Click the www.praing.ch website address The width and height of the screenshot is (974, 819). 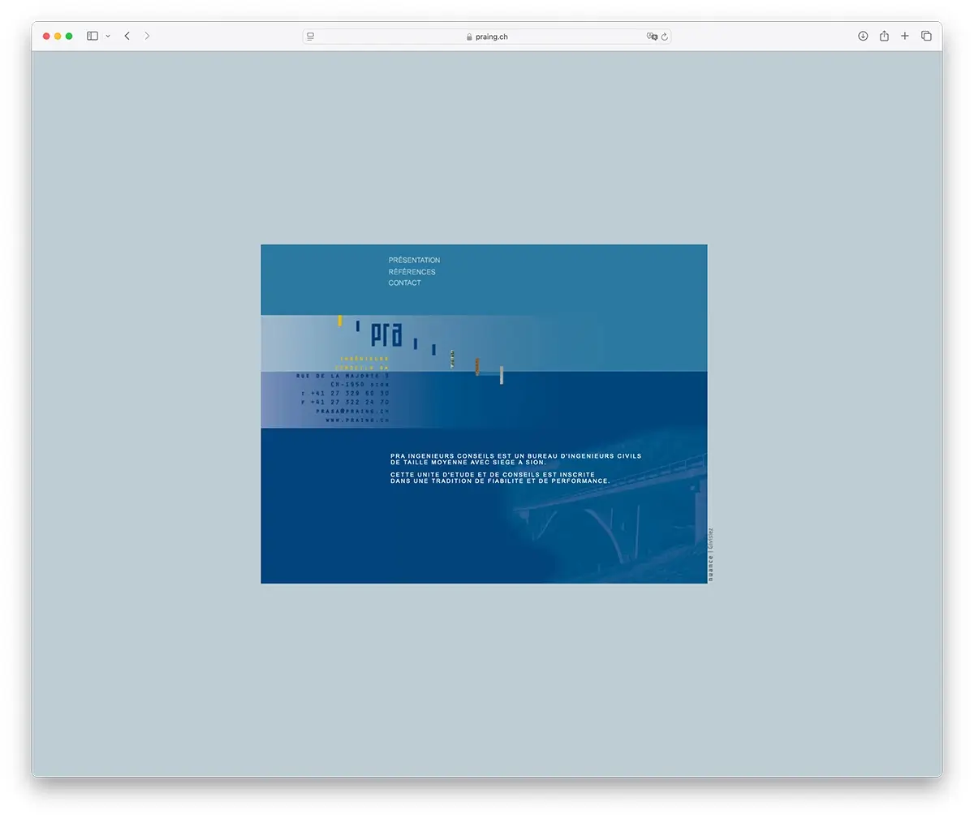pyautogui.click(x=357, y=420)
